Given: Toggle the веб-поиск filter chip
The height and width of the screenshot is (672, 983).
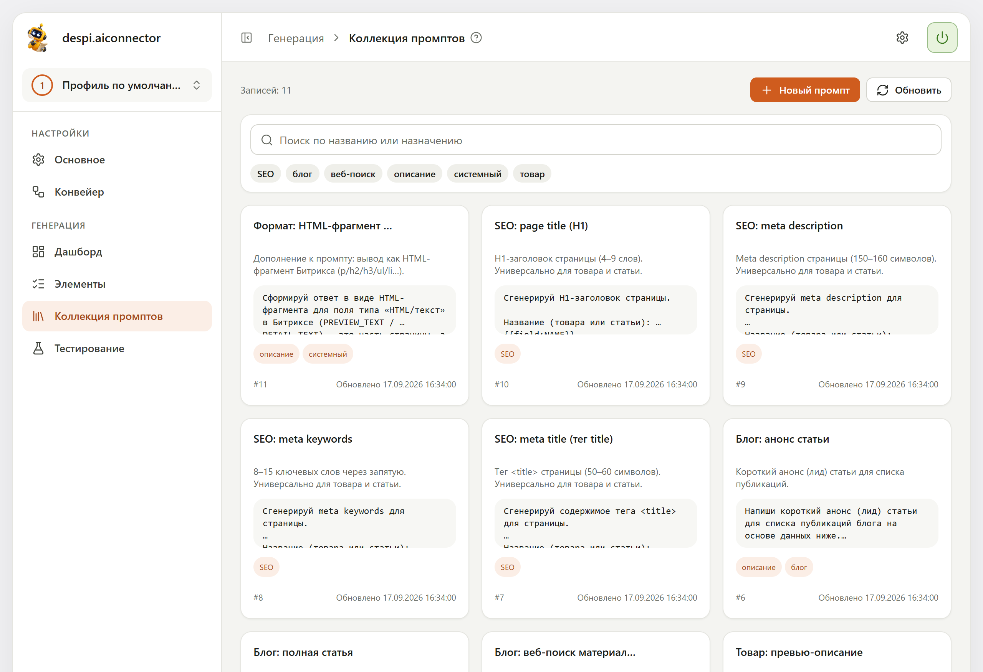Looking at the screenshot, I should (353, 174).
